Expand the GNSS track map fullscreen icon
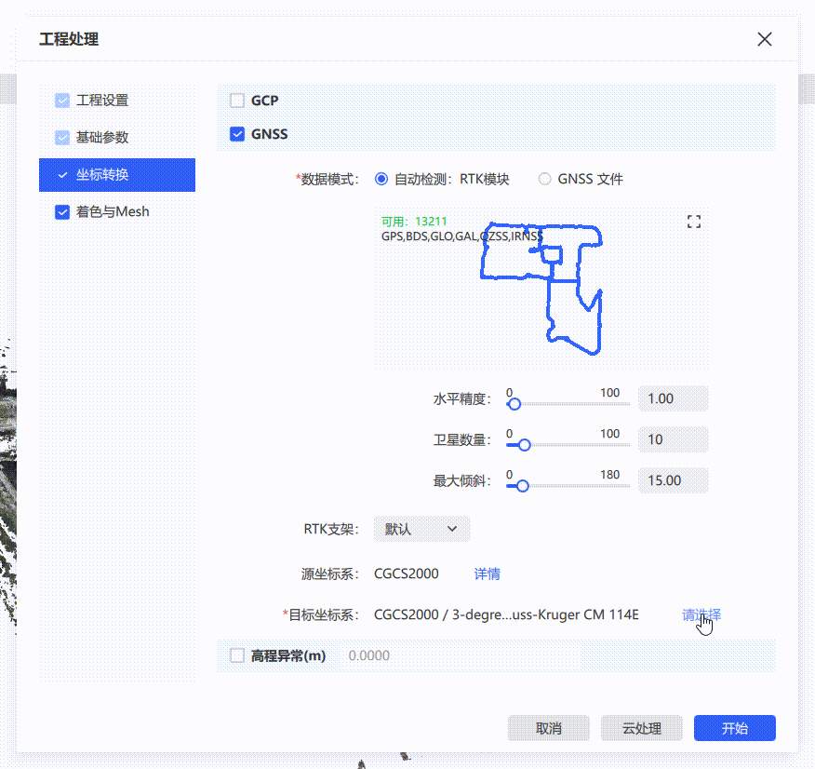This screenshot has width=815, height=769. 694,222
